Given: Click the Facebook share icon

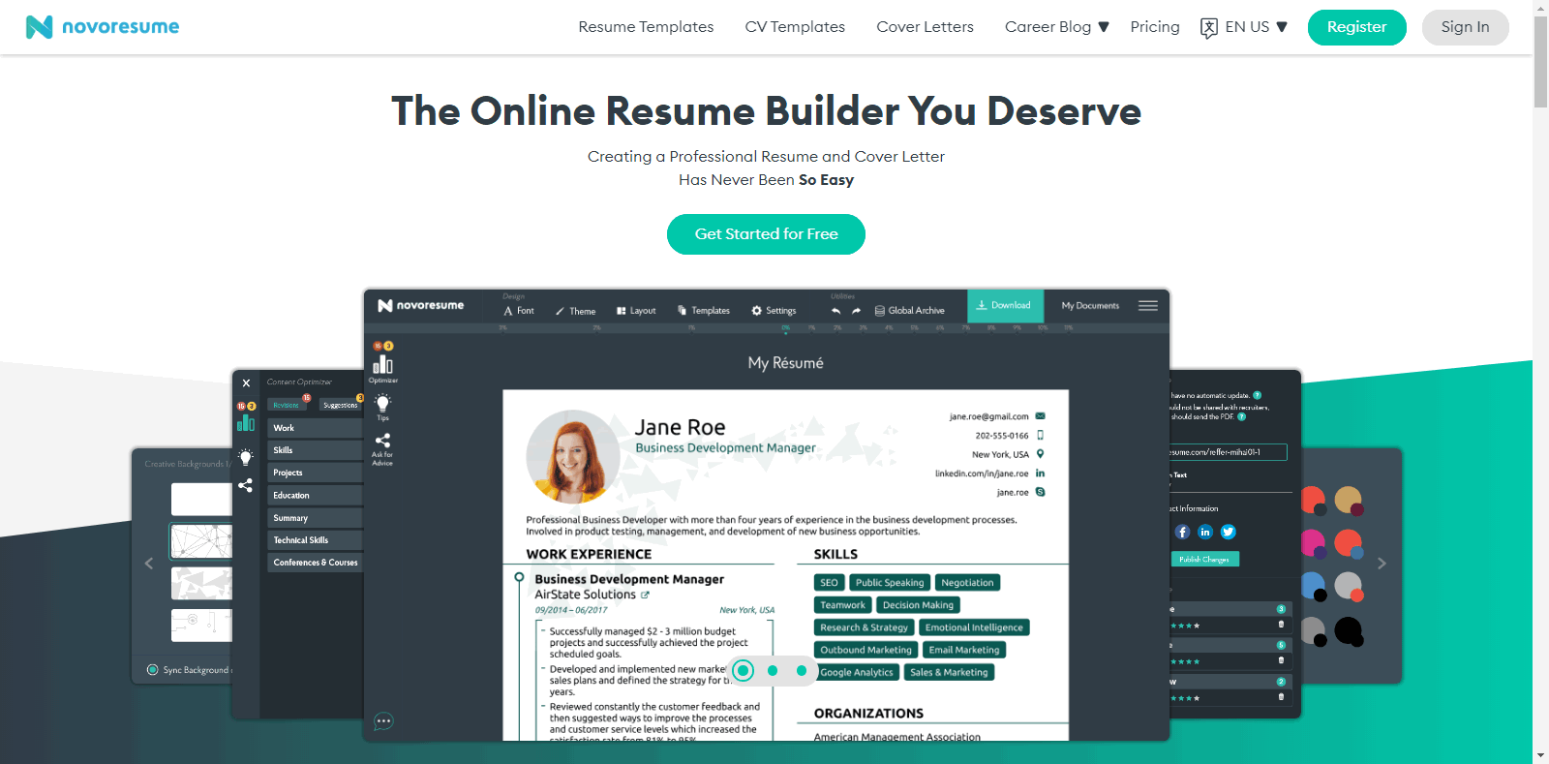Looking at the screenshot, I should pos(1182,532).
